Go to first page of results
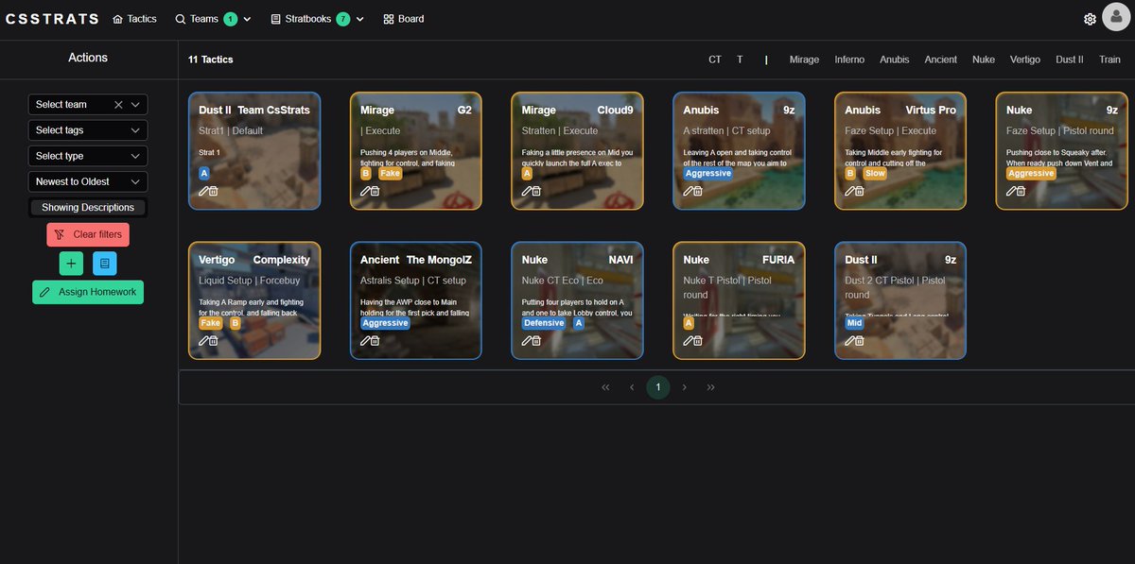The image size is (1135, 564). (x=605, y=386)
